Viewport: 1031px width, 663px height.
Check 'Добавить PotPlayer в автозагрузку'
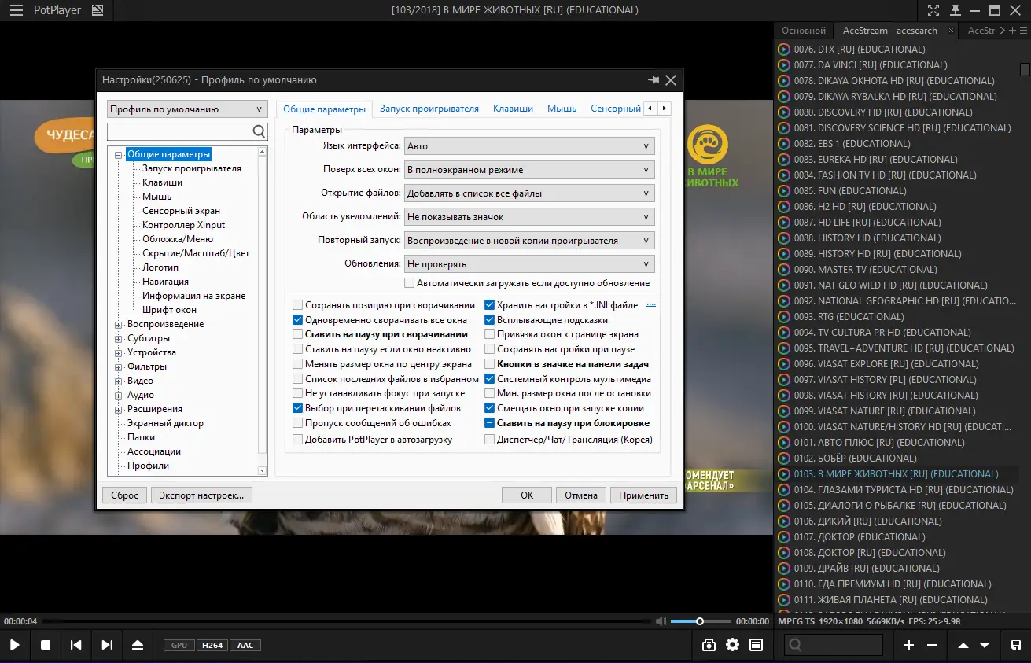click(x=298, y=440)
